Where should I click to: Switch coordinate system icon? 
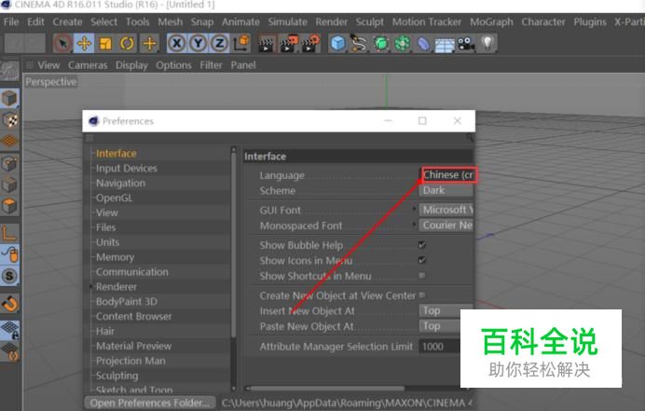(x=241, y=43)
